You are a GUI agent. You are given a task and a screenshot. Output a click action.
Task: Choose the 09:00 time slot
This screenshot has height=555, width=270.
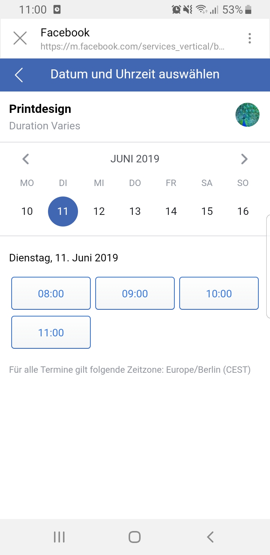[x=135, y=293]
